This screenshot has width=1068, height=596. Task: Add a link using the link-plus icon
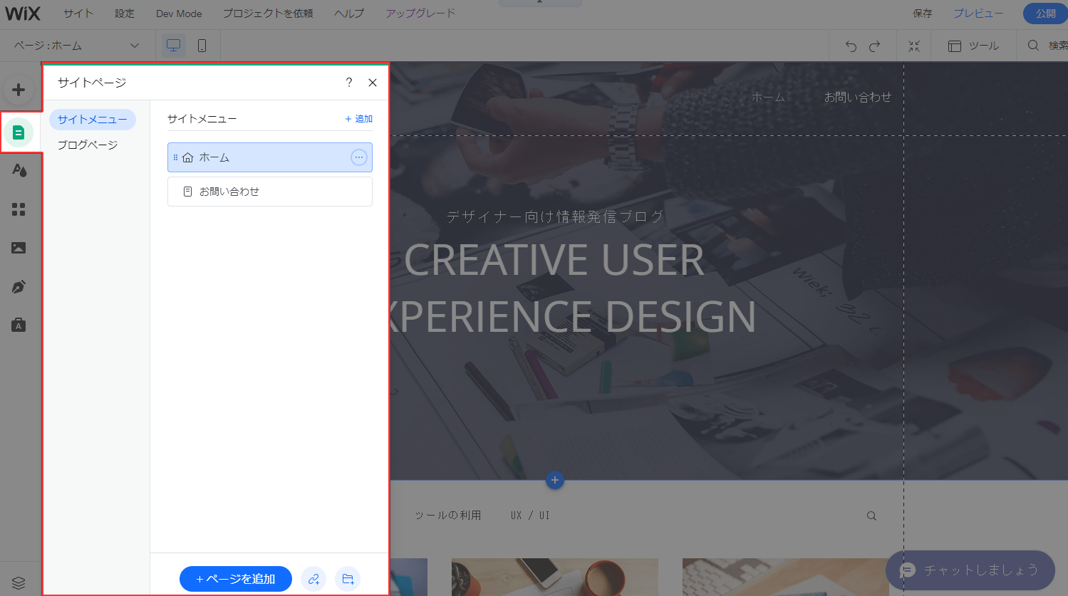coord(313,579)
